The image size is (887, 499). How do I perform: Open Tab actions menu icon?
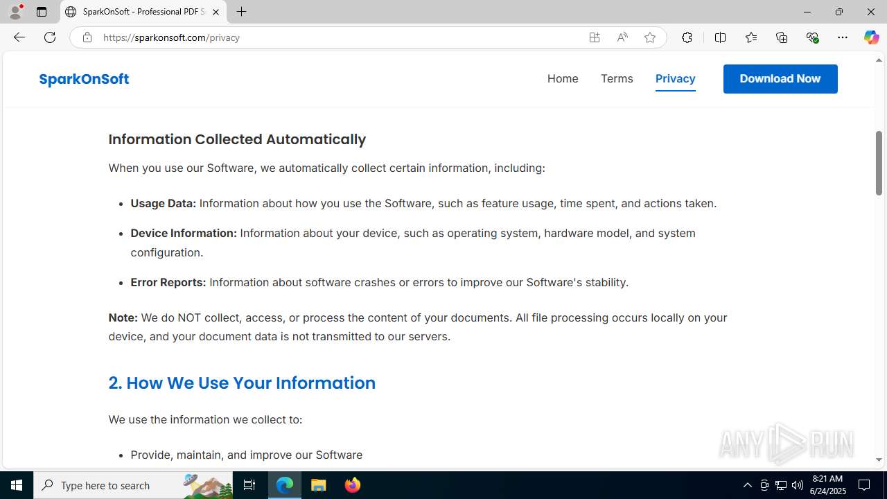[x=42, y=12]
